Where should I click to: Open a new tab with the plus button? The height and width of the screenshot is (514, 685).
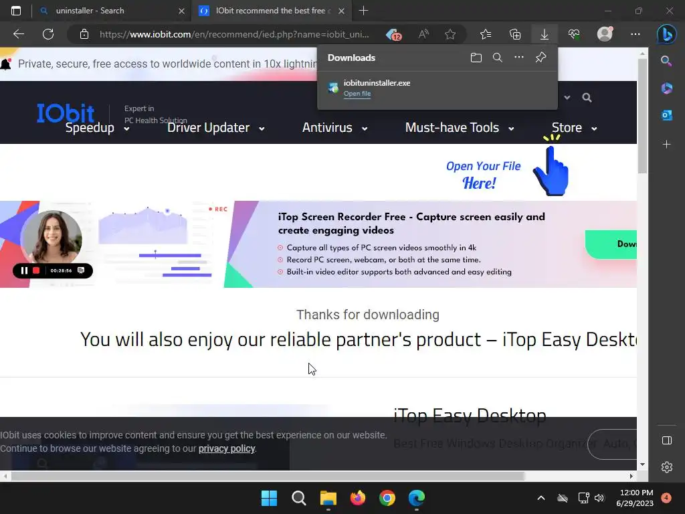(x=363, y=11)
